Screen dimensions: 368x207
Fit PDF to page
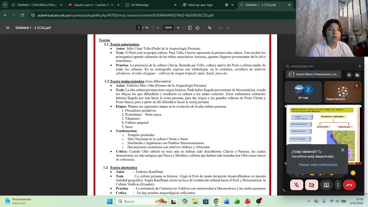[190, 28]
